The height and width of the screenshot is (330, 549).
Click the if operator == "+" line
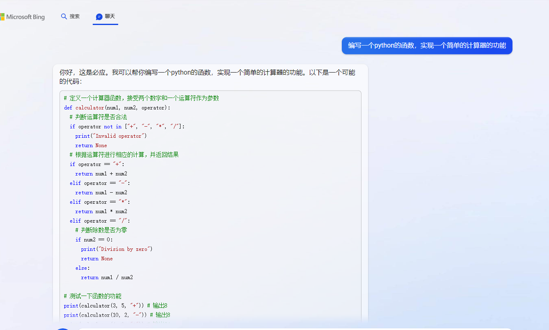coord(97,164)
